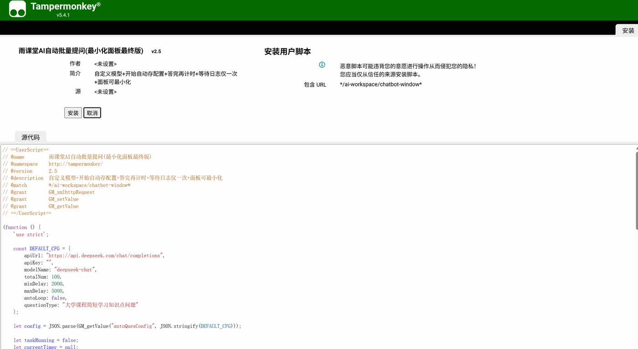Click the GM_setValue grant line
Image resolution: width=638 pixels, height=349 pixels.
(x=41, y=199)
